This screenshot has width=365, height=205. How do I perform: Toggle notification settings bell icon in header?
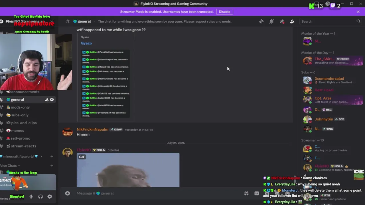[x=271, y=21]
